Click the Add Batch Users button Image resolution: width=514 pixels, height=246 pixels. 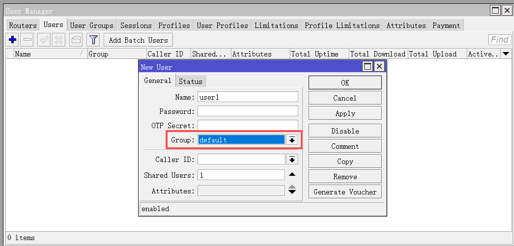click(x=138, y=40)
